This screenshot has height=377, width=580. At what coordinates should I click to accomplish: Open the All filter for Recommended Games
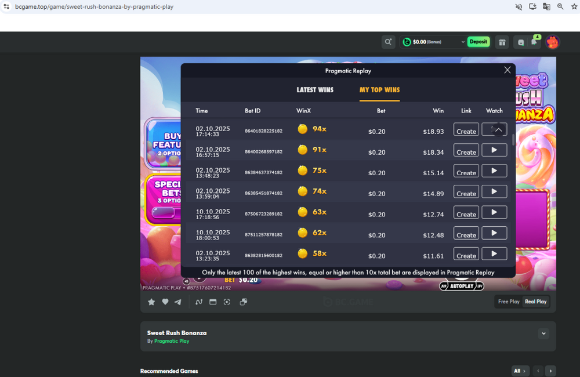[520, 371]
